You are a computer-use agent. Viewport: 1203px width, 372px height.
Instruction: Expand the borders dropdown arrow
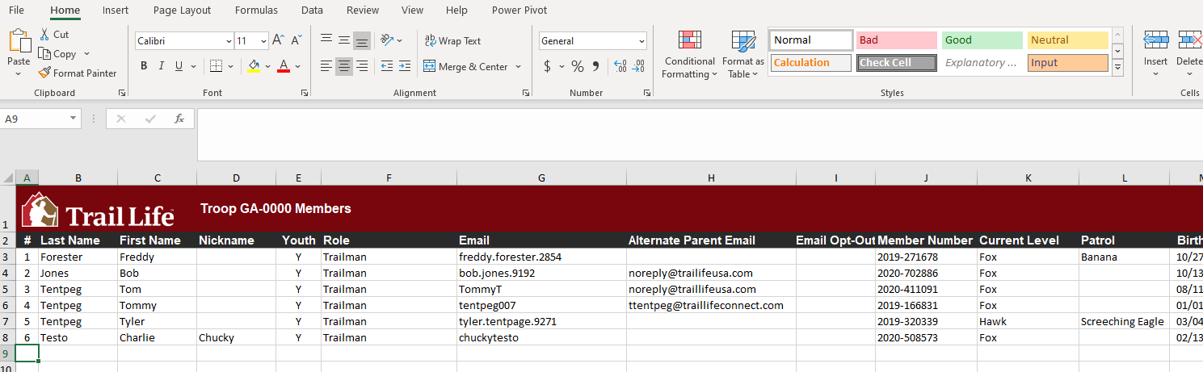(x=231, y=66)
